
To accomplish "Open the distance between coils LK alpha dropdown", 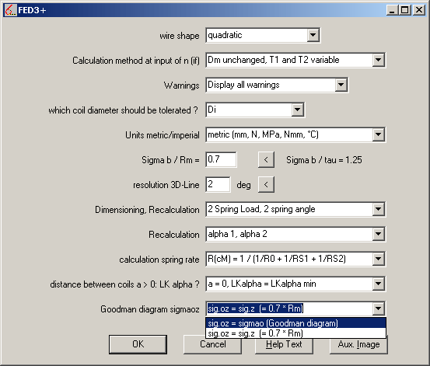I will coord(378,284).
